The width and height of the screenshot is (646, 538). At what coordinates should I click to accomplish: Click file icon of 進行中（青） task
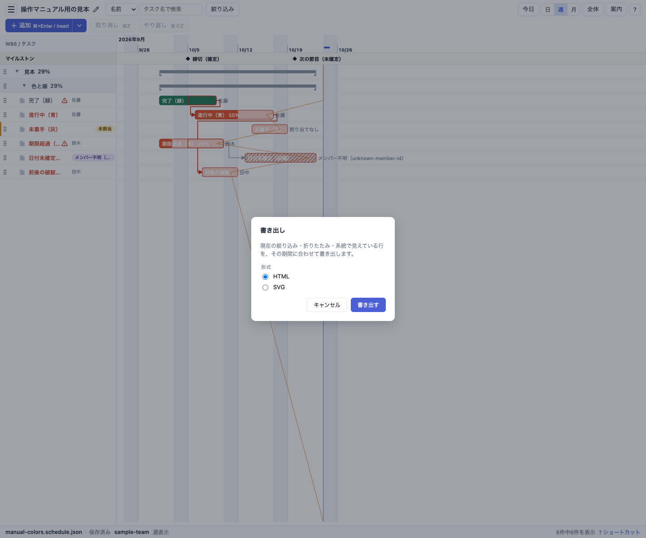pos(22,115)
